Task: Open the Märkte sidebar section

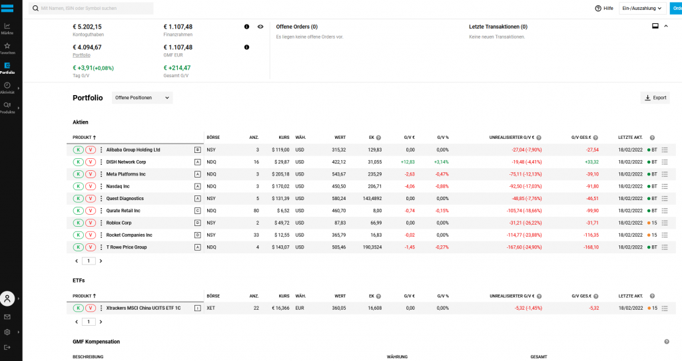Action: pos(7,28)
